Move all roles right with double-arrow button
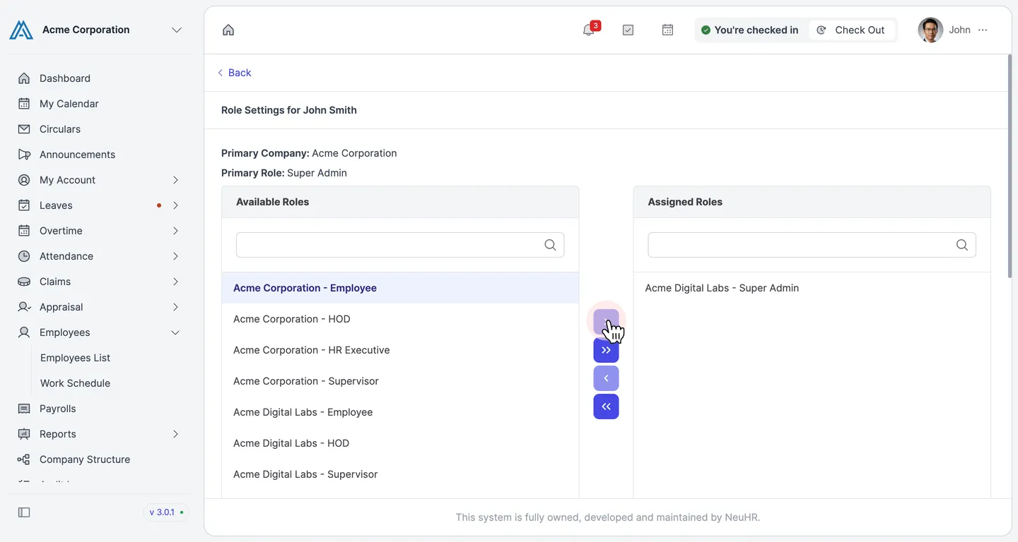The width and height of the screenshot is (1018, 542). tap(606, 350)
